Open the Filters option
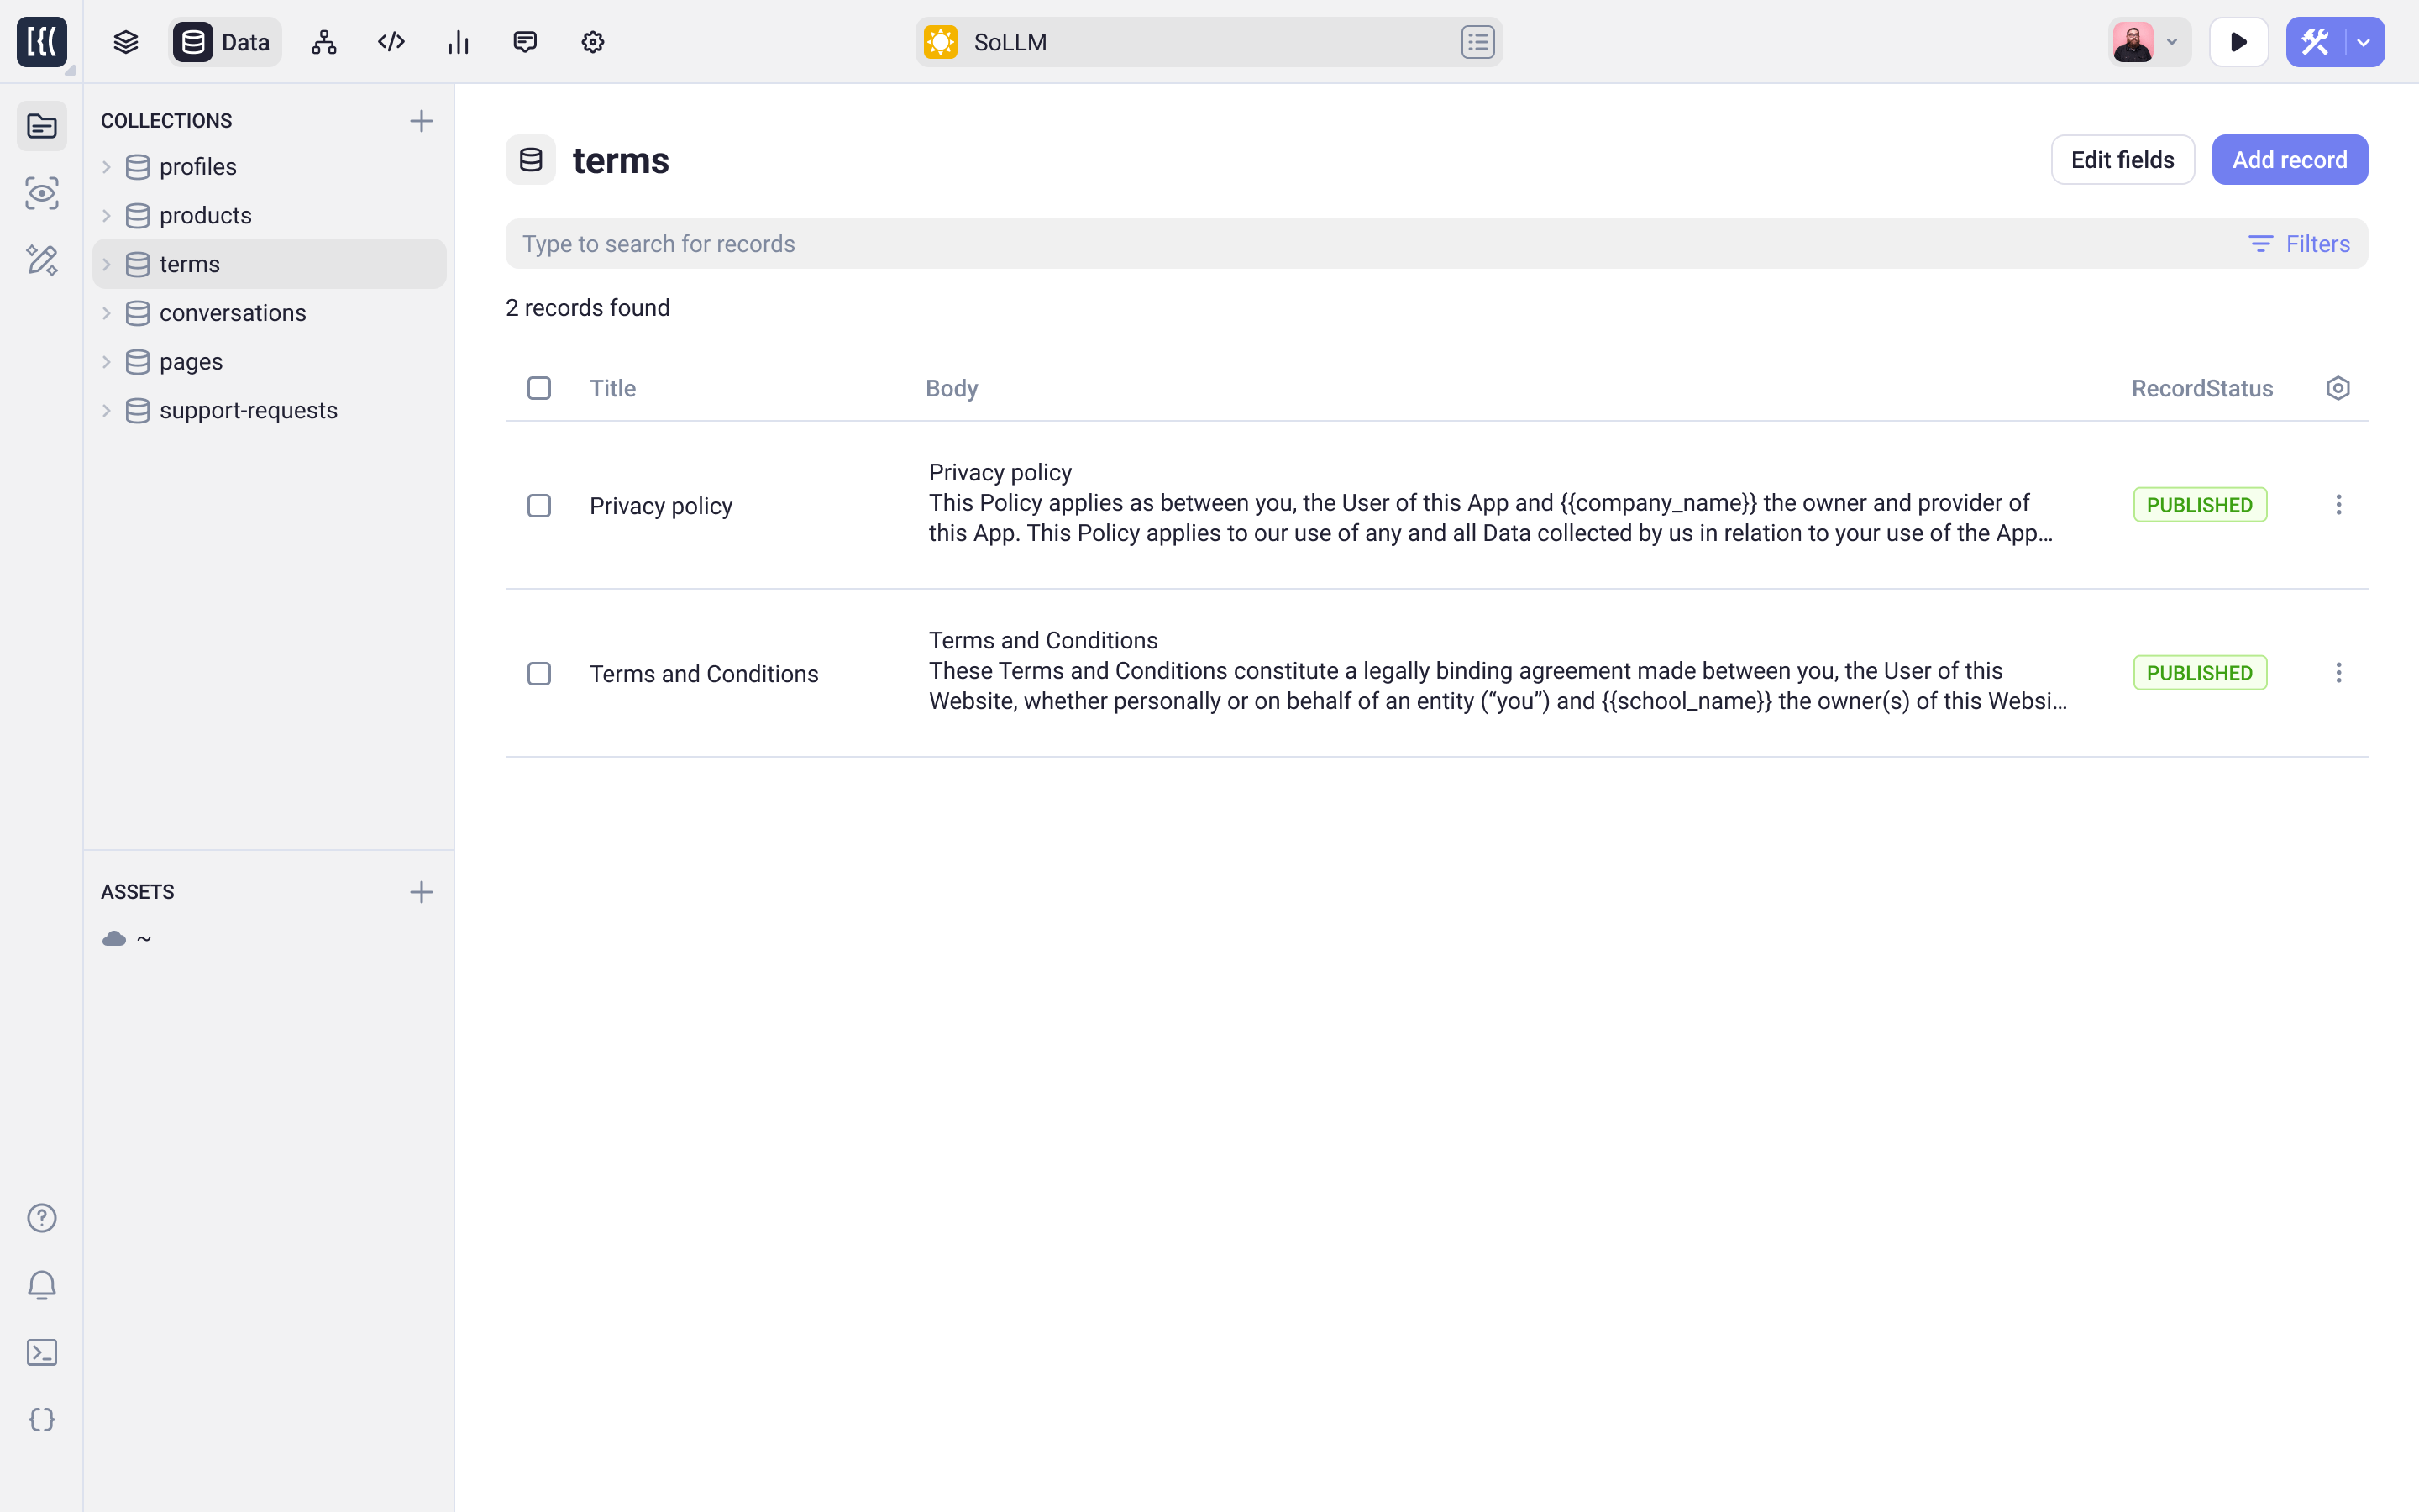2419x1512 pixels. [2299, 244]
